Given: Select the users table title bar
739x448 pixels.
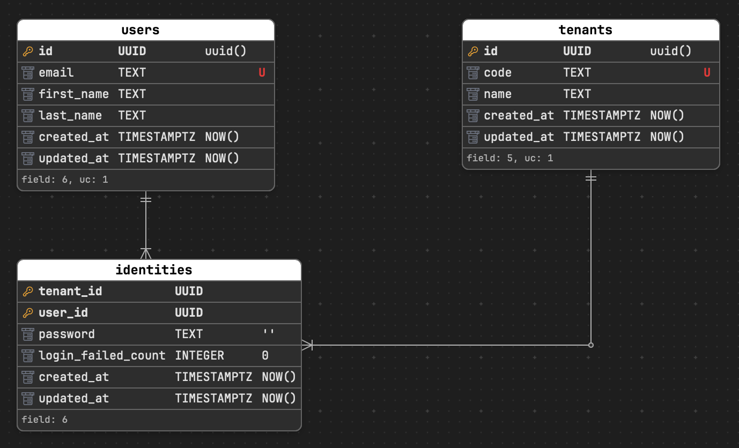Looking at the screenshot, I should point(141,30).
